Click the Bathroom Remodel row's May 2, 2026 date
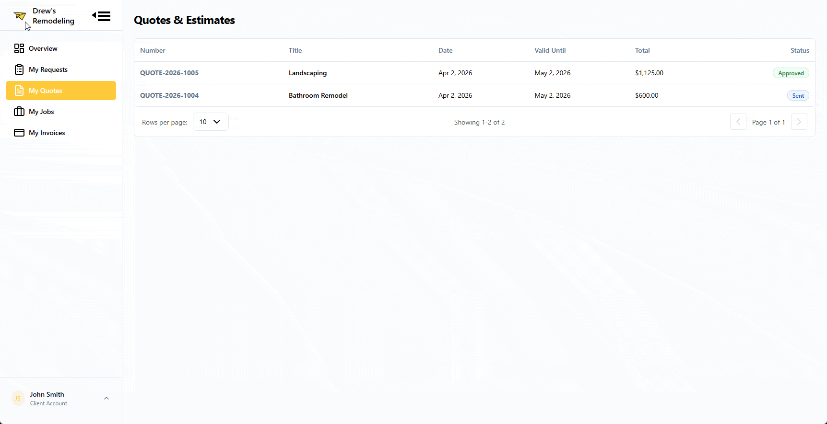The width and height of the screenshot is (827, 424). click(553, 95)
